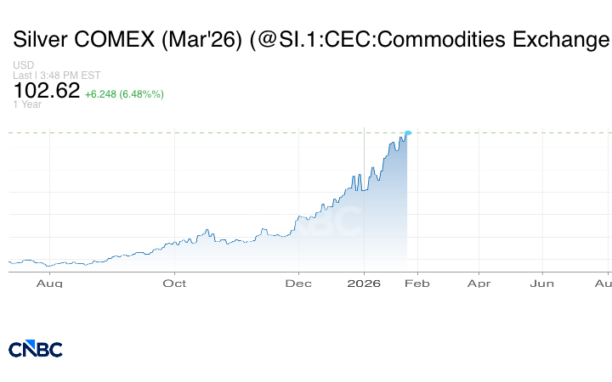Viewport: 612px width, 382px height.
Task: Click the dark vertical line above 2026
Action: coord(364,153)
